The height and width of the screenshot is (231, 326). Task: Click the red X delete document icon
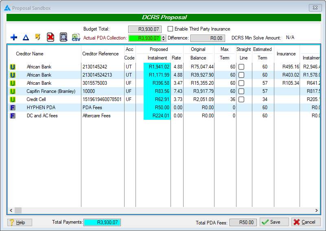coord(50,37)
